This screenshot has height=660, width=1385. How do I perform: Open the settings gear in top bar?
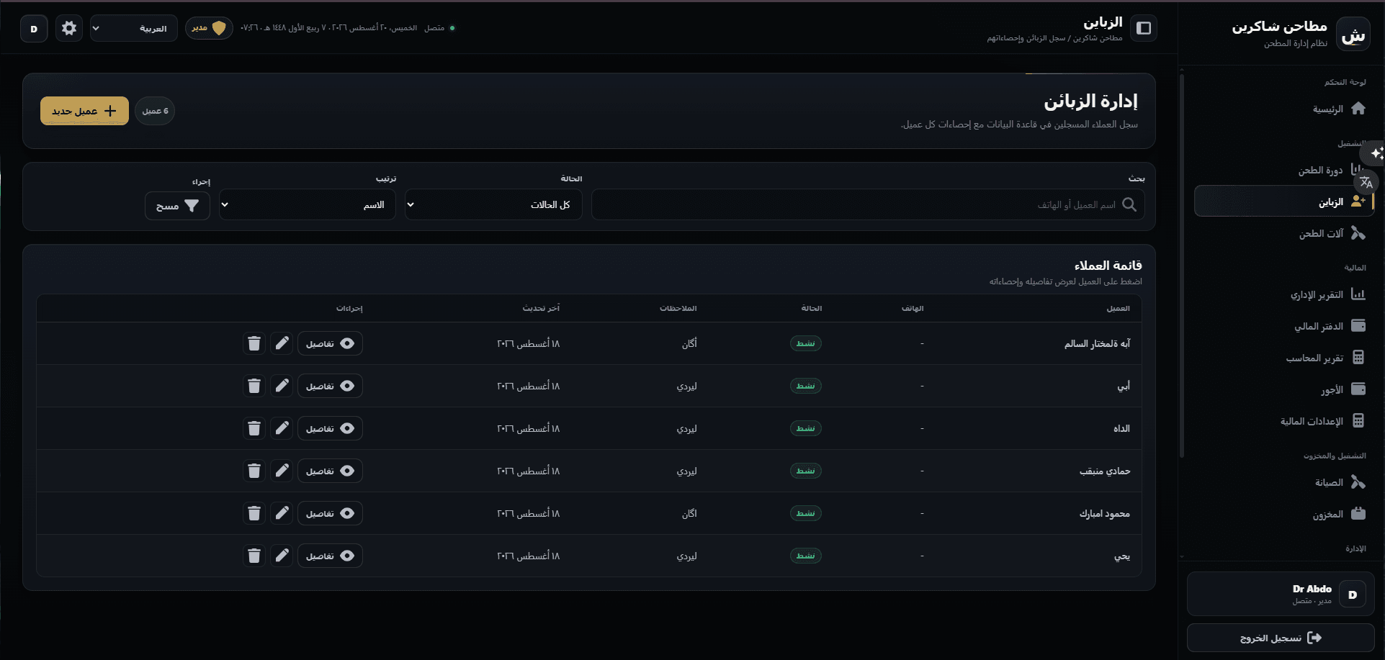point(69,28)
